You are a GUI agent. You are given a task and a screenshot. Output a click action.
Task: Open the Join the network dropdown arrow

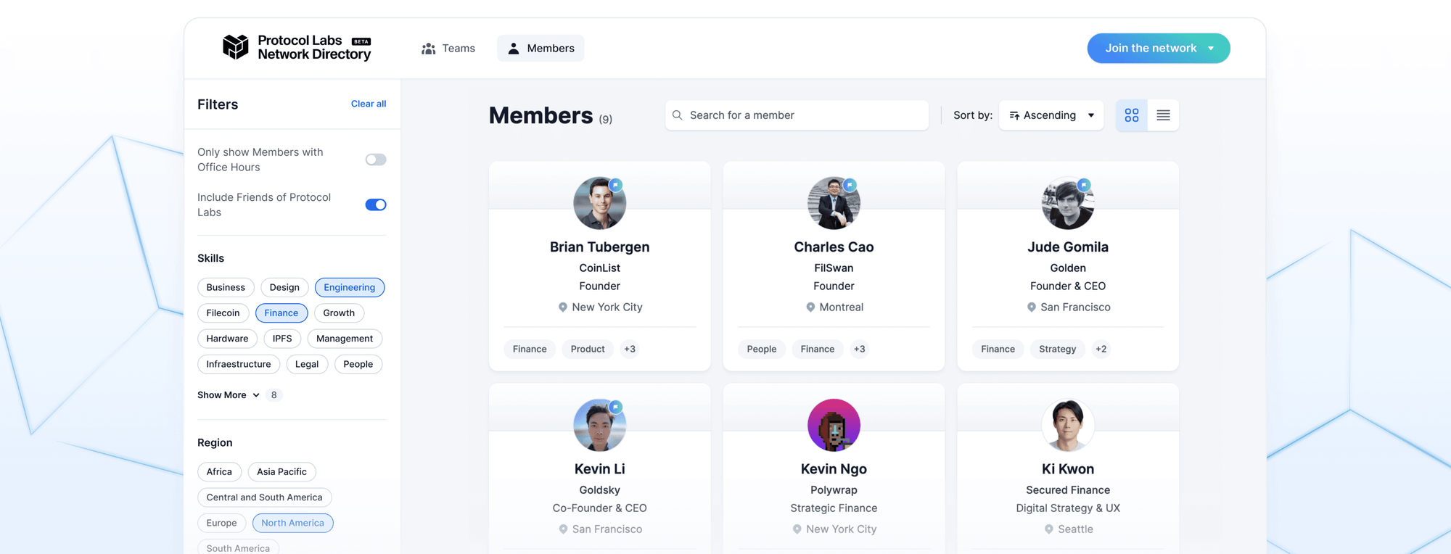[x=1209, y=48]
